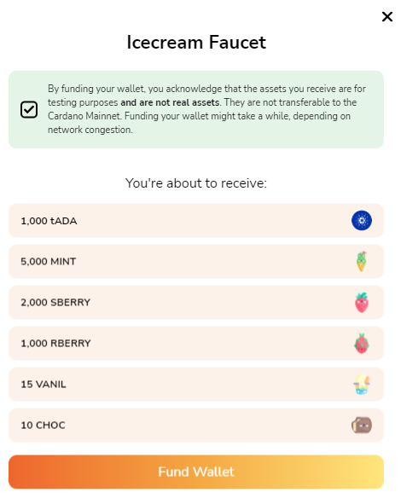Image resolution: width=401 pixels, height=504 pixels.
Task: Select the 10 CHOC row label
Action: tap(44, 425)
